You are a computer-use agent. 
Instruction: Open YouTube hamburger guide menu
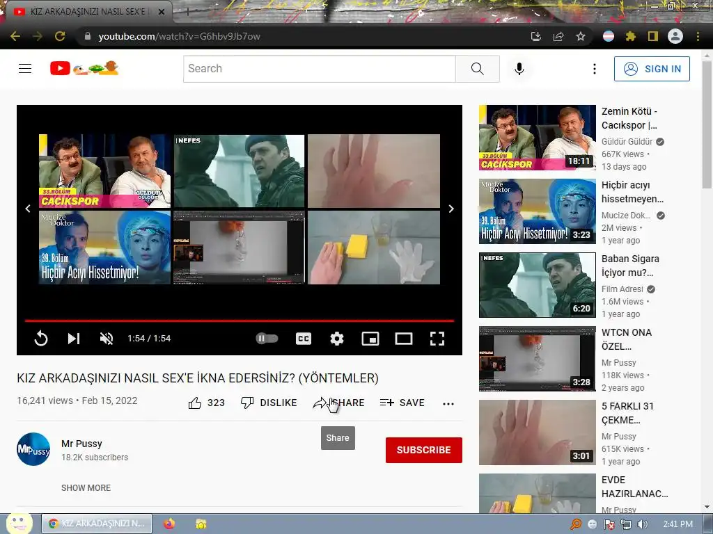(25, 69)
